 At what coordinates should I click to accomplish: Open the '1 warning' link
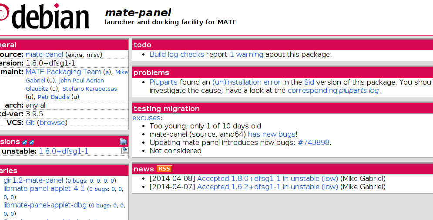246,54
